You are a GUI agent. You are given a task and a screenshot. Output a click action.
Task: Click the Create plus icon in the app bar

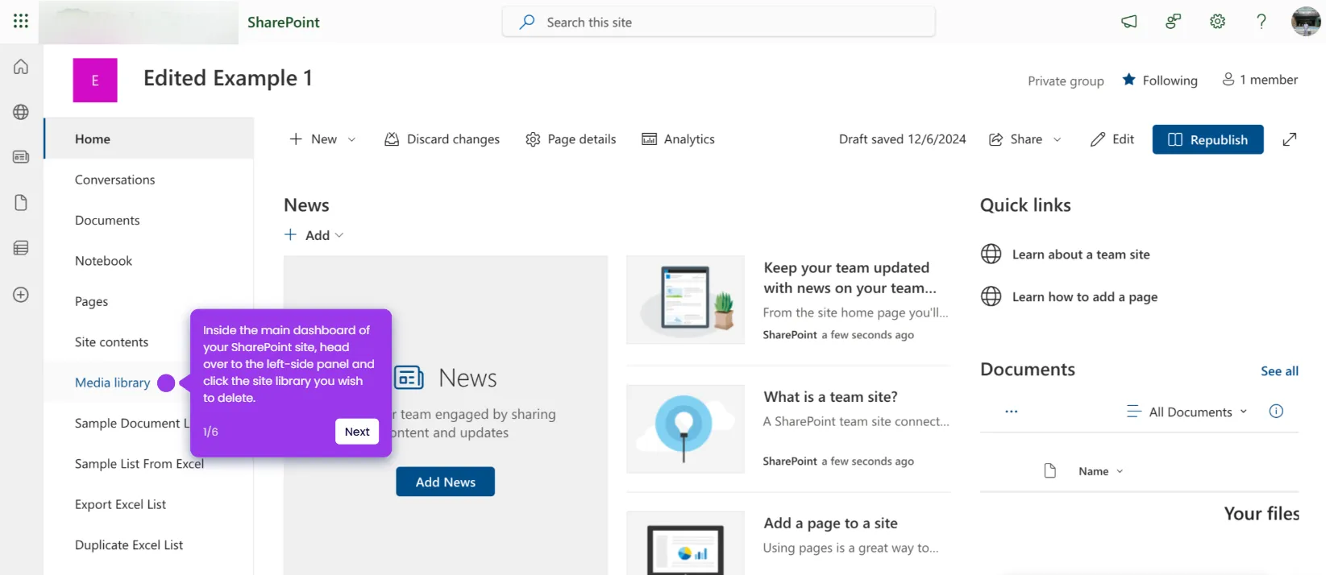coord(21,295)
